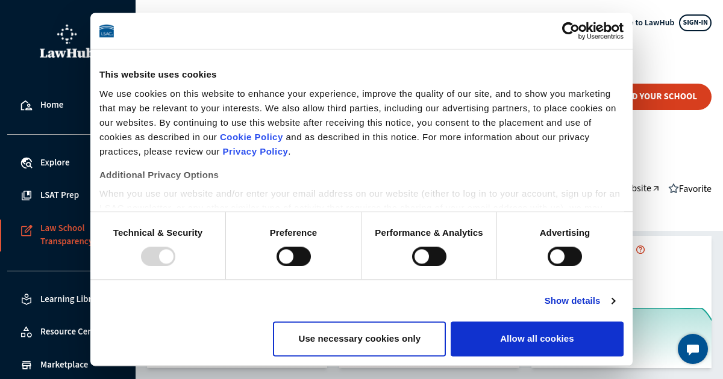Open the chat support bubble
The image size is (723, 379).
[692, 349]
